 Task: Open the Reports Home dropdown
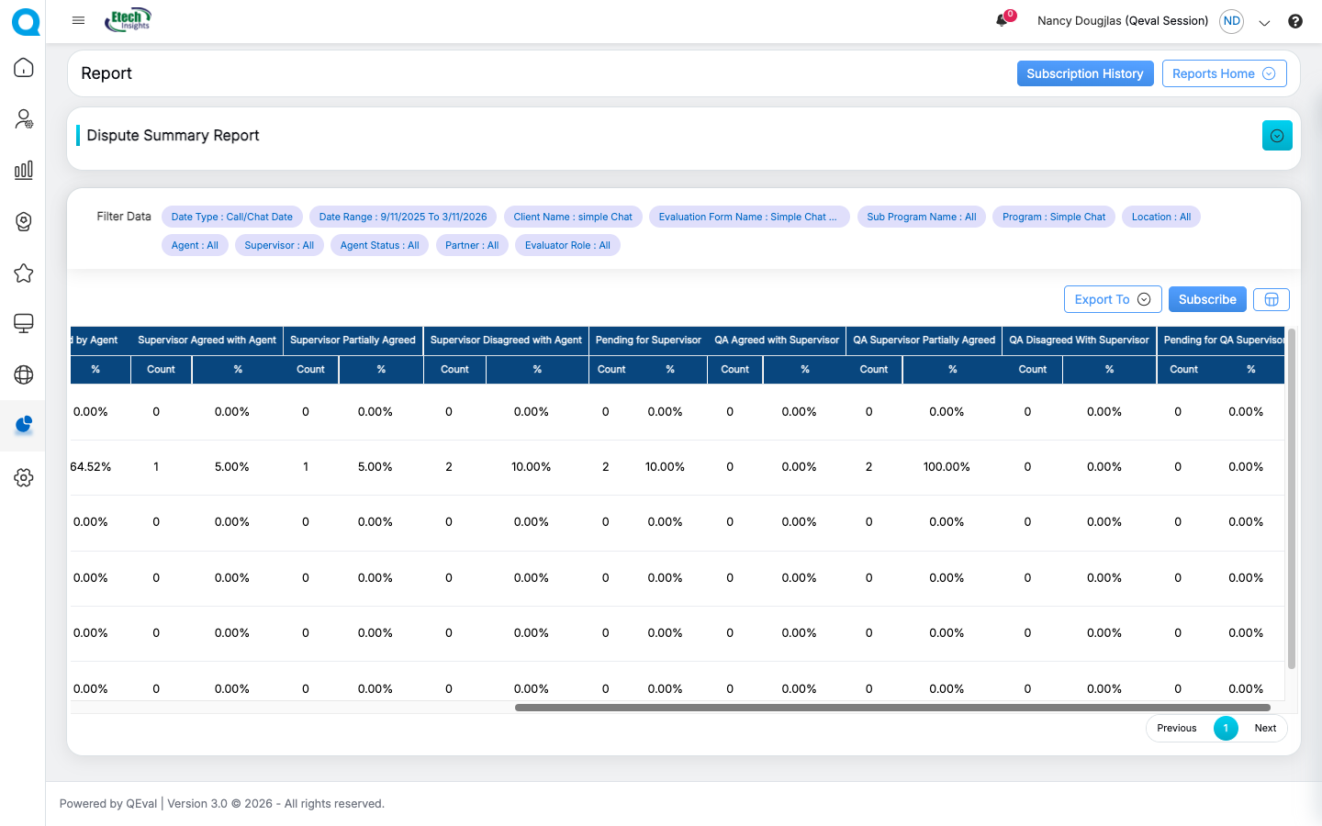1223,73
